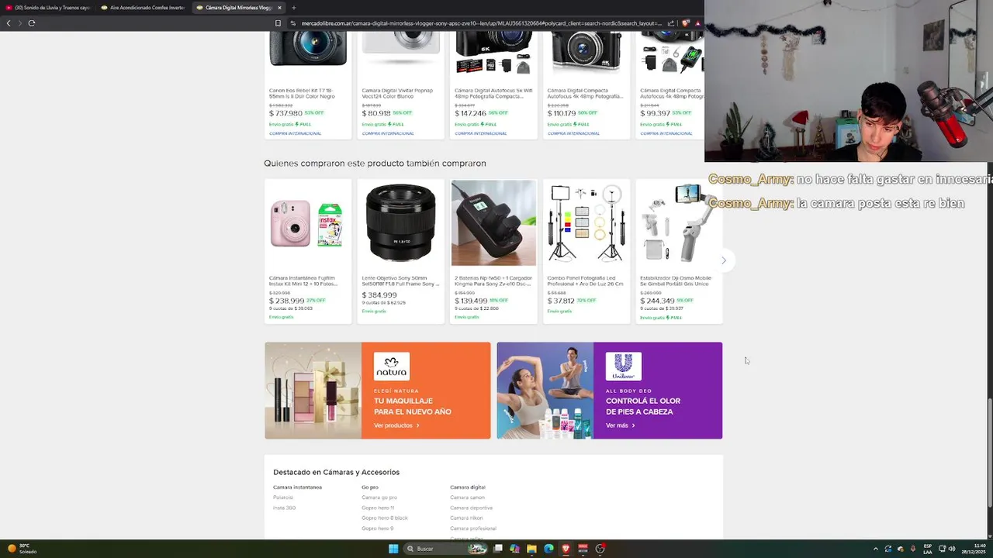Open 'Gopro hero 11' link
Image resolution: width=993 pixels, height=558 pixels.
378,508
